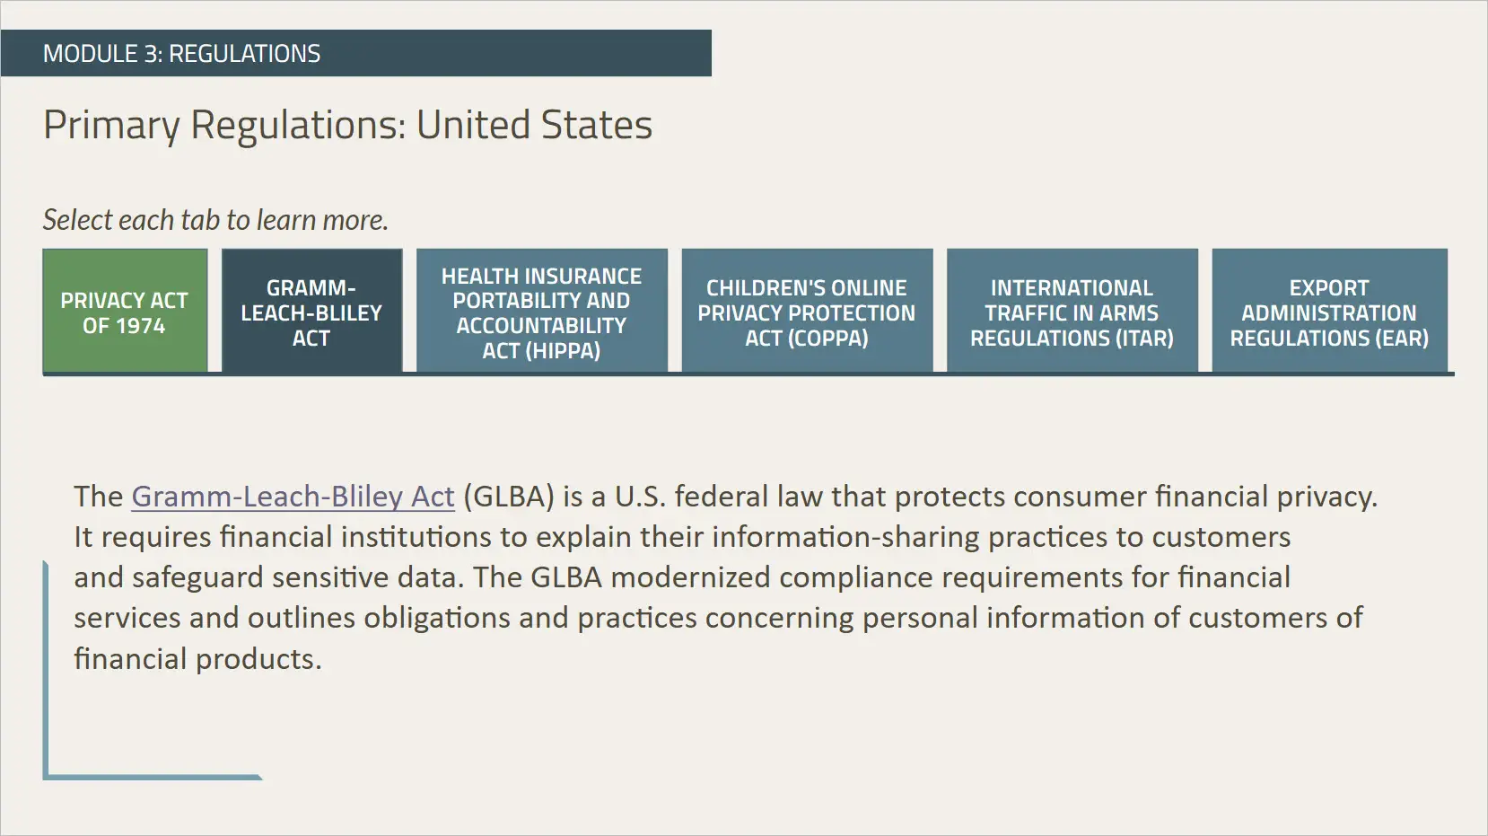Click the '(GLBA)' abbreviation in the paragraph

(x=509, y=497)
